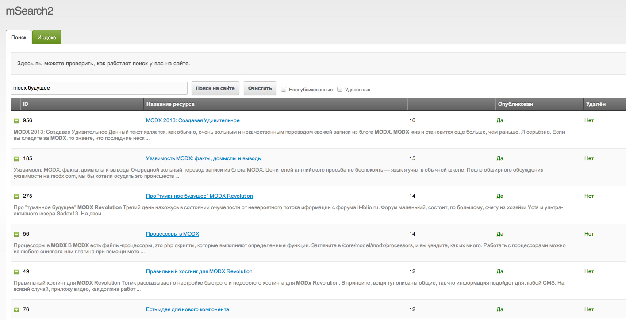This screenshot has width=626, height=320.
Task: Collapse row 56 details
Action: tap(16, 234)
